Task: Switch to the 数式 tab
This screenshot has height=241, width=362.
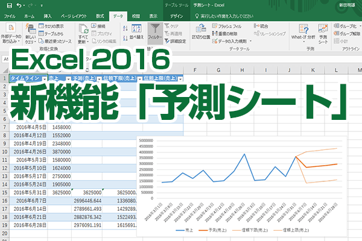Action: (100, 16)
